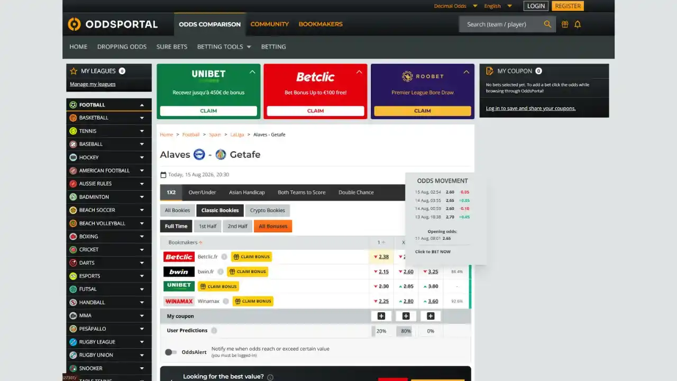This screenshot has height=381, width=677.
Task: Open the Sure Bets page
Action: [172, 47]
